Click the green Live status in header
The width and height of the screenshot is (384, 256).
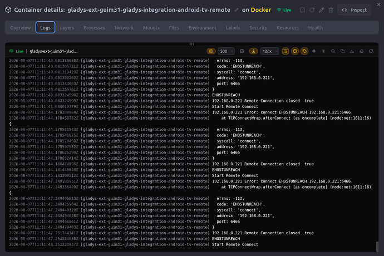point(284,10)
